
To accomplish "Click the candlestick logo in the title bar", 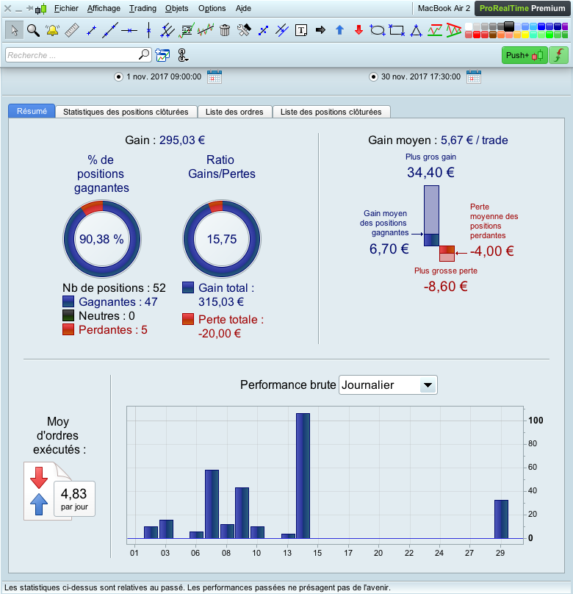I will [41, 8].
